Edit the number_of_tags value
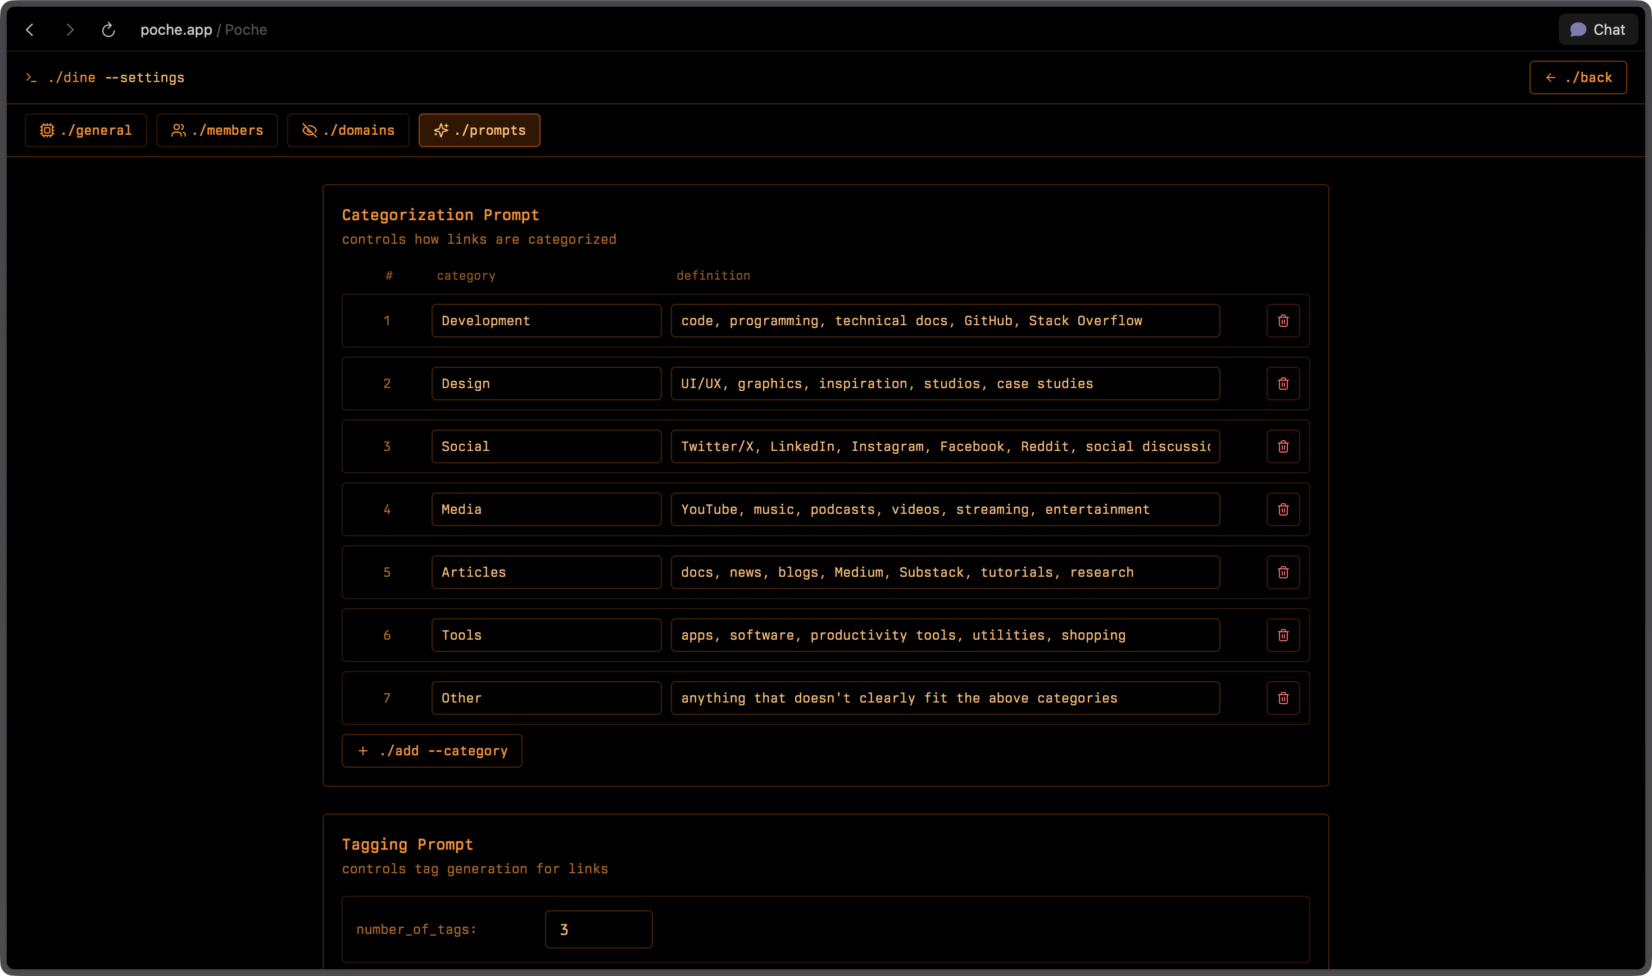1652x976 pixels. 598,929
